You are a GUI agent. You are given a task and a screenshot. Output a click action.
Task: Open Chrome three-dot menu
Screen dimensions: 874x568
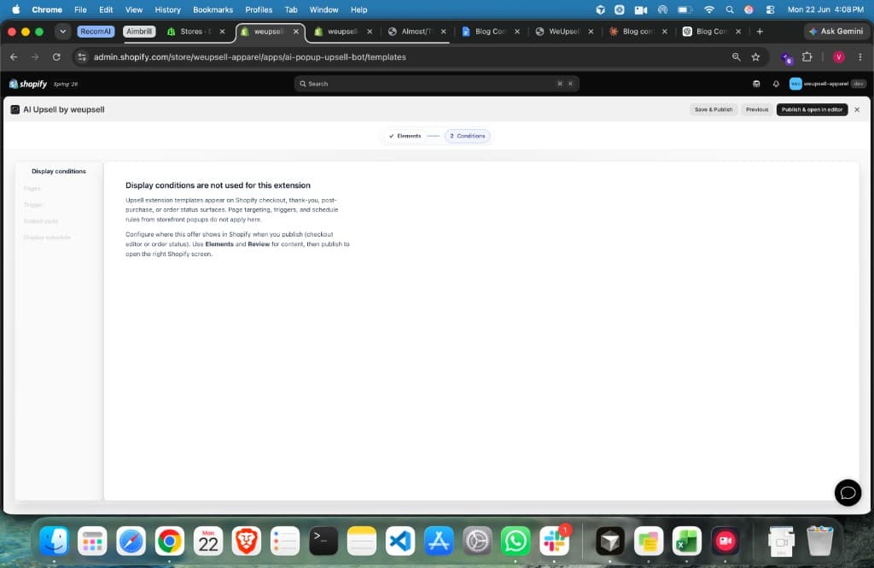tap(860, 57)
